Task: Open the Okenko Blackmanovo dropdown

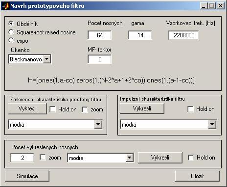Action: click(30, 59)
